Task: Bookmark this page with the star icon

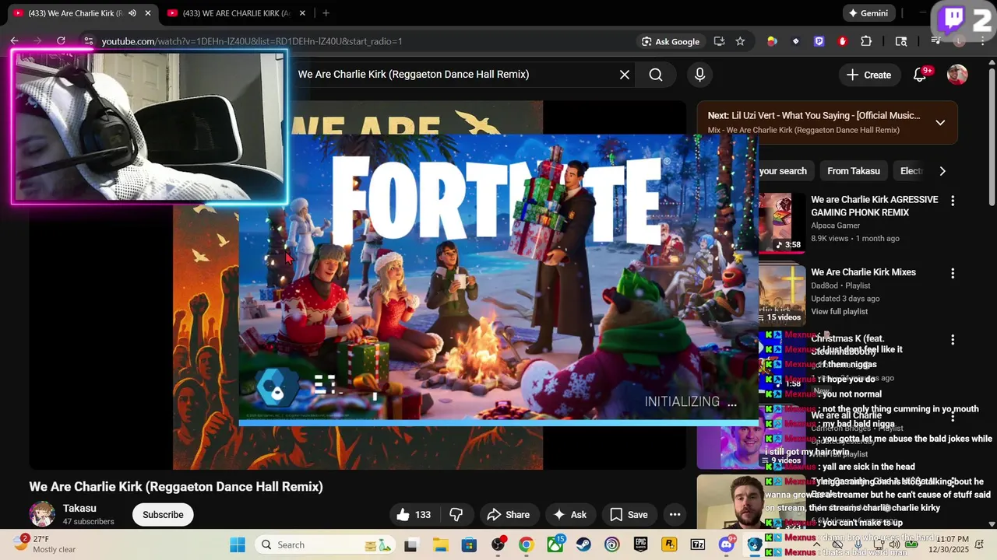Action: click(740, 41)
